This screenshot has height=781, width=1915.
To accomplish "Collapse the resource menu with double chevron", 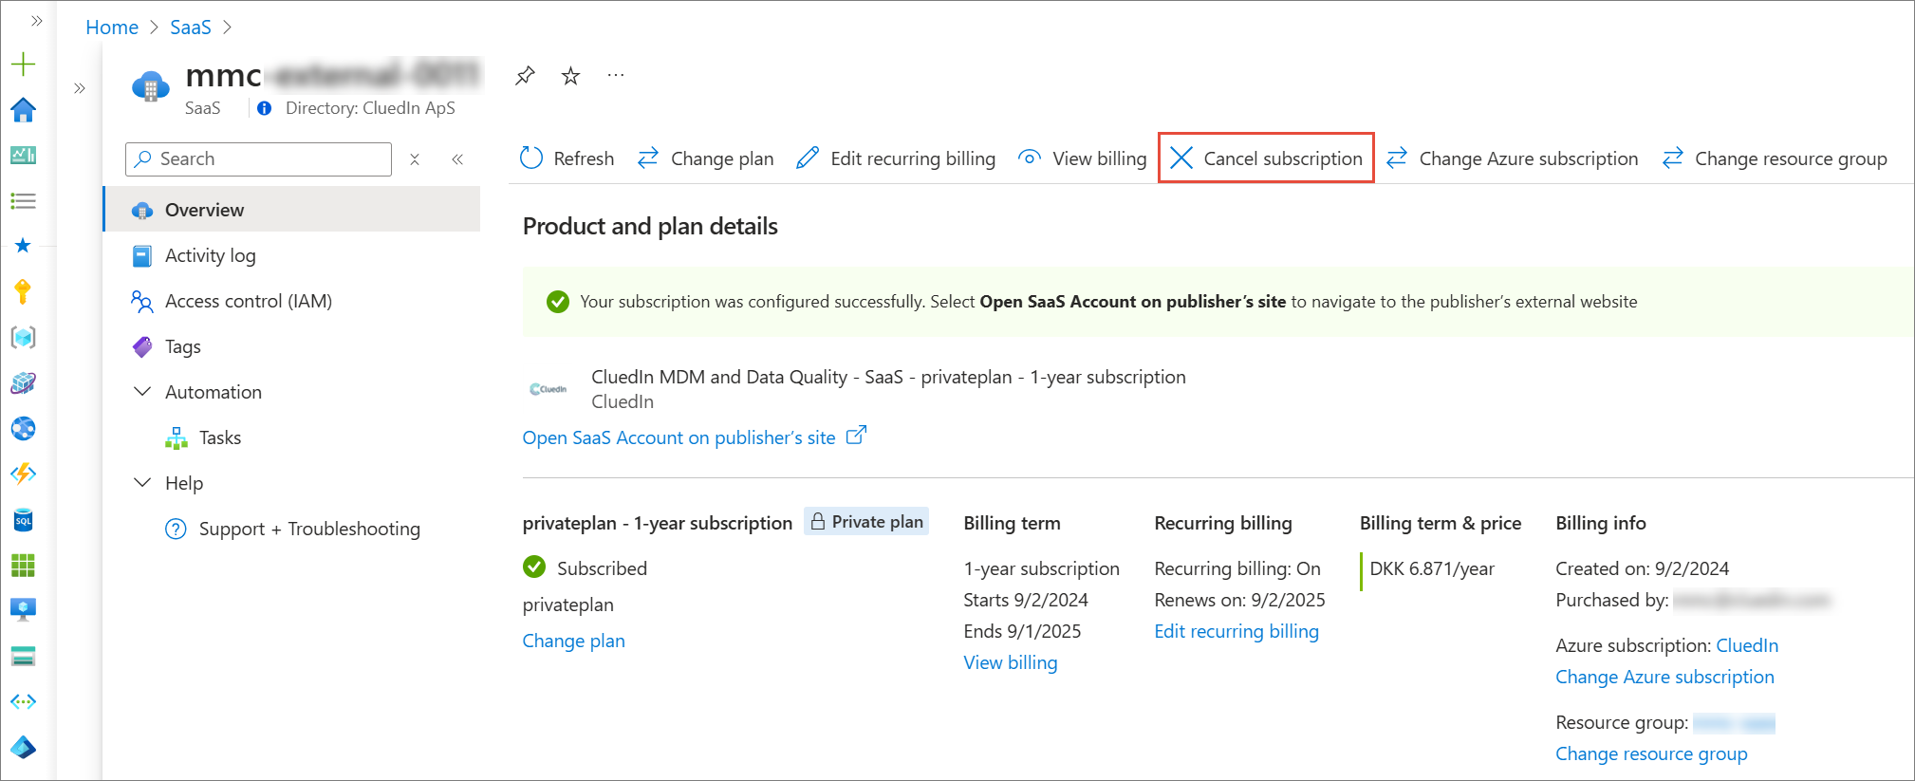I will click(x=457, y=159).
